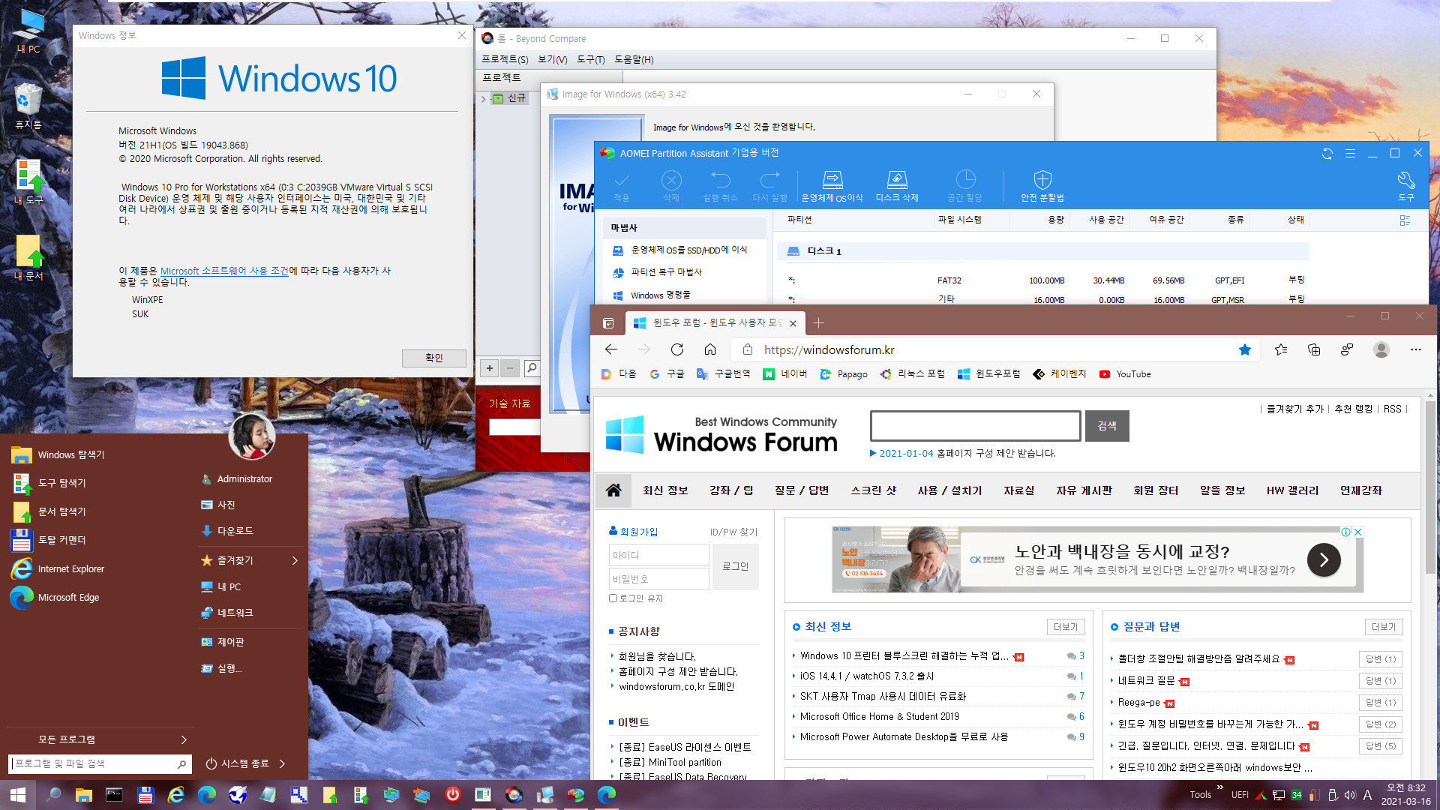Viewport: 1440px width, 810px height.
Task: Open the Edge collections icon
Action: [x=1314, y=349]
